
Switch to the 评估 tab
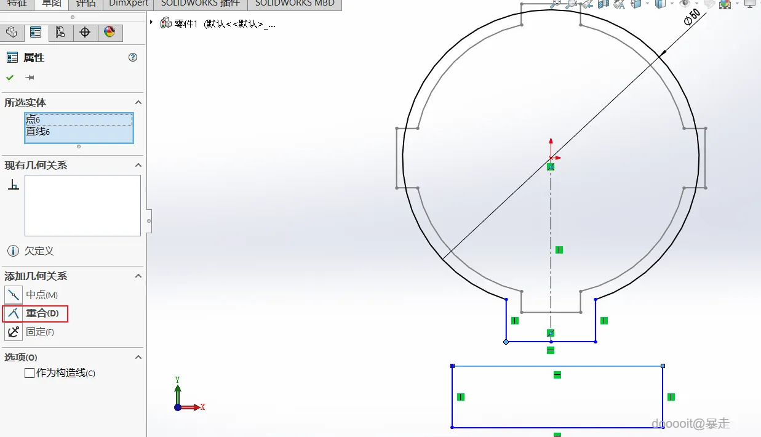click(x=87, y=3)
